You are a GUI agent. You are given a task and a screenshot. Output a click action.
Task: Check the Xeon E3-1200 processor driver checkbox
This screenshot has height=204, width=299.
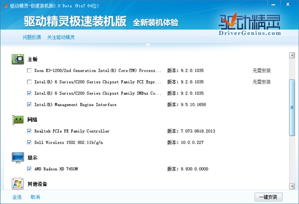coord(29,71)
